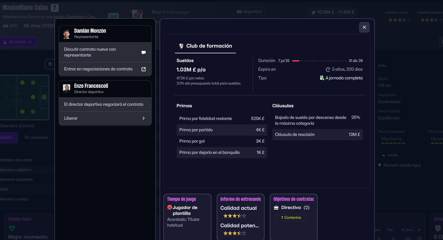Open the Informe de entrenamiento card
This screenshot has height=240, width=443.
(241, 217)
